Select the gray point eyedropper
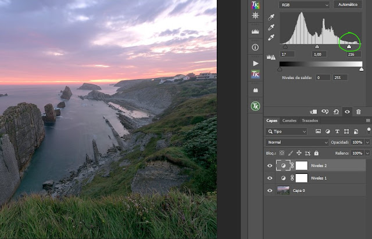 click(271, 27)
